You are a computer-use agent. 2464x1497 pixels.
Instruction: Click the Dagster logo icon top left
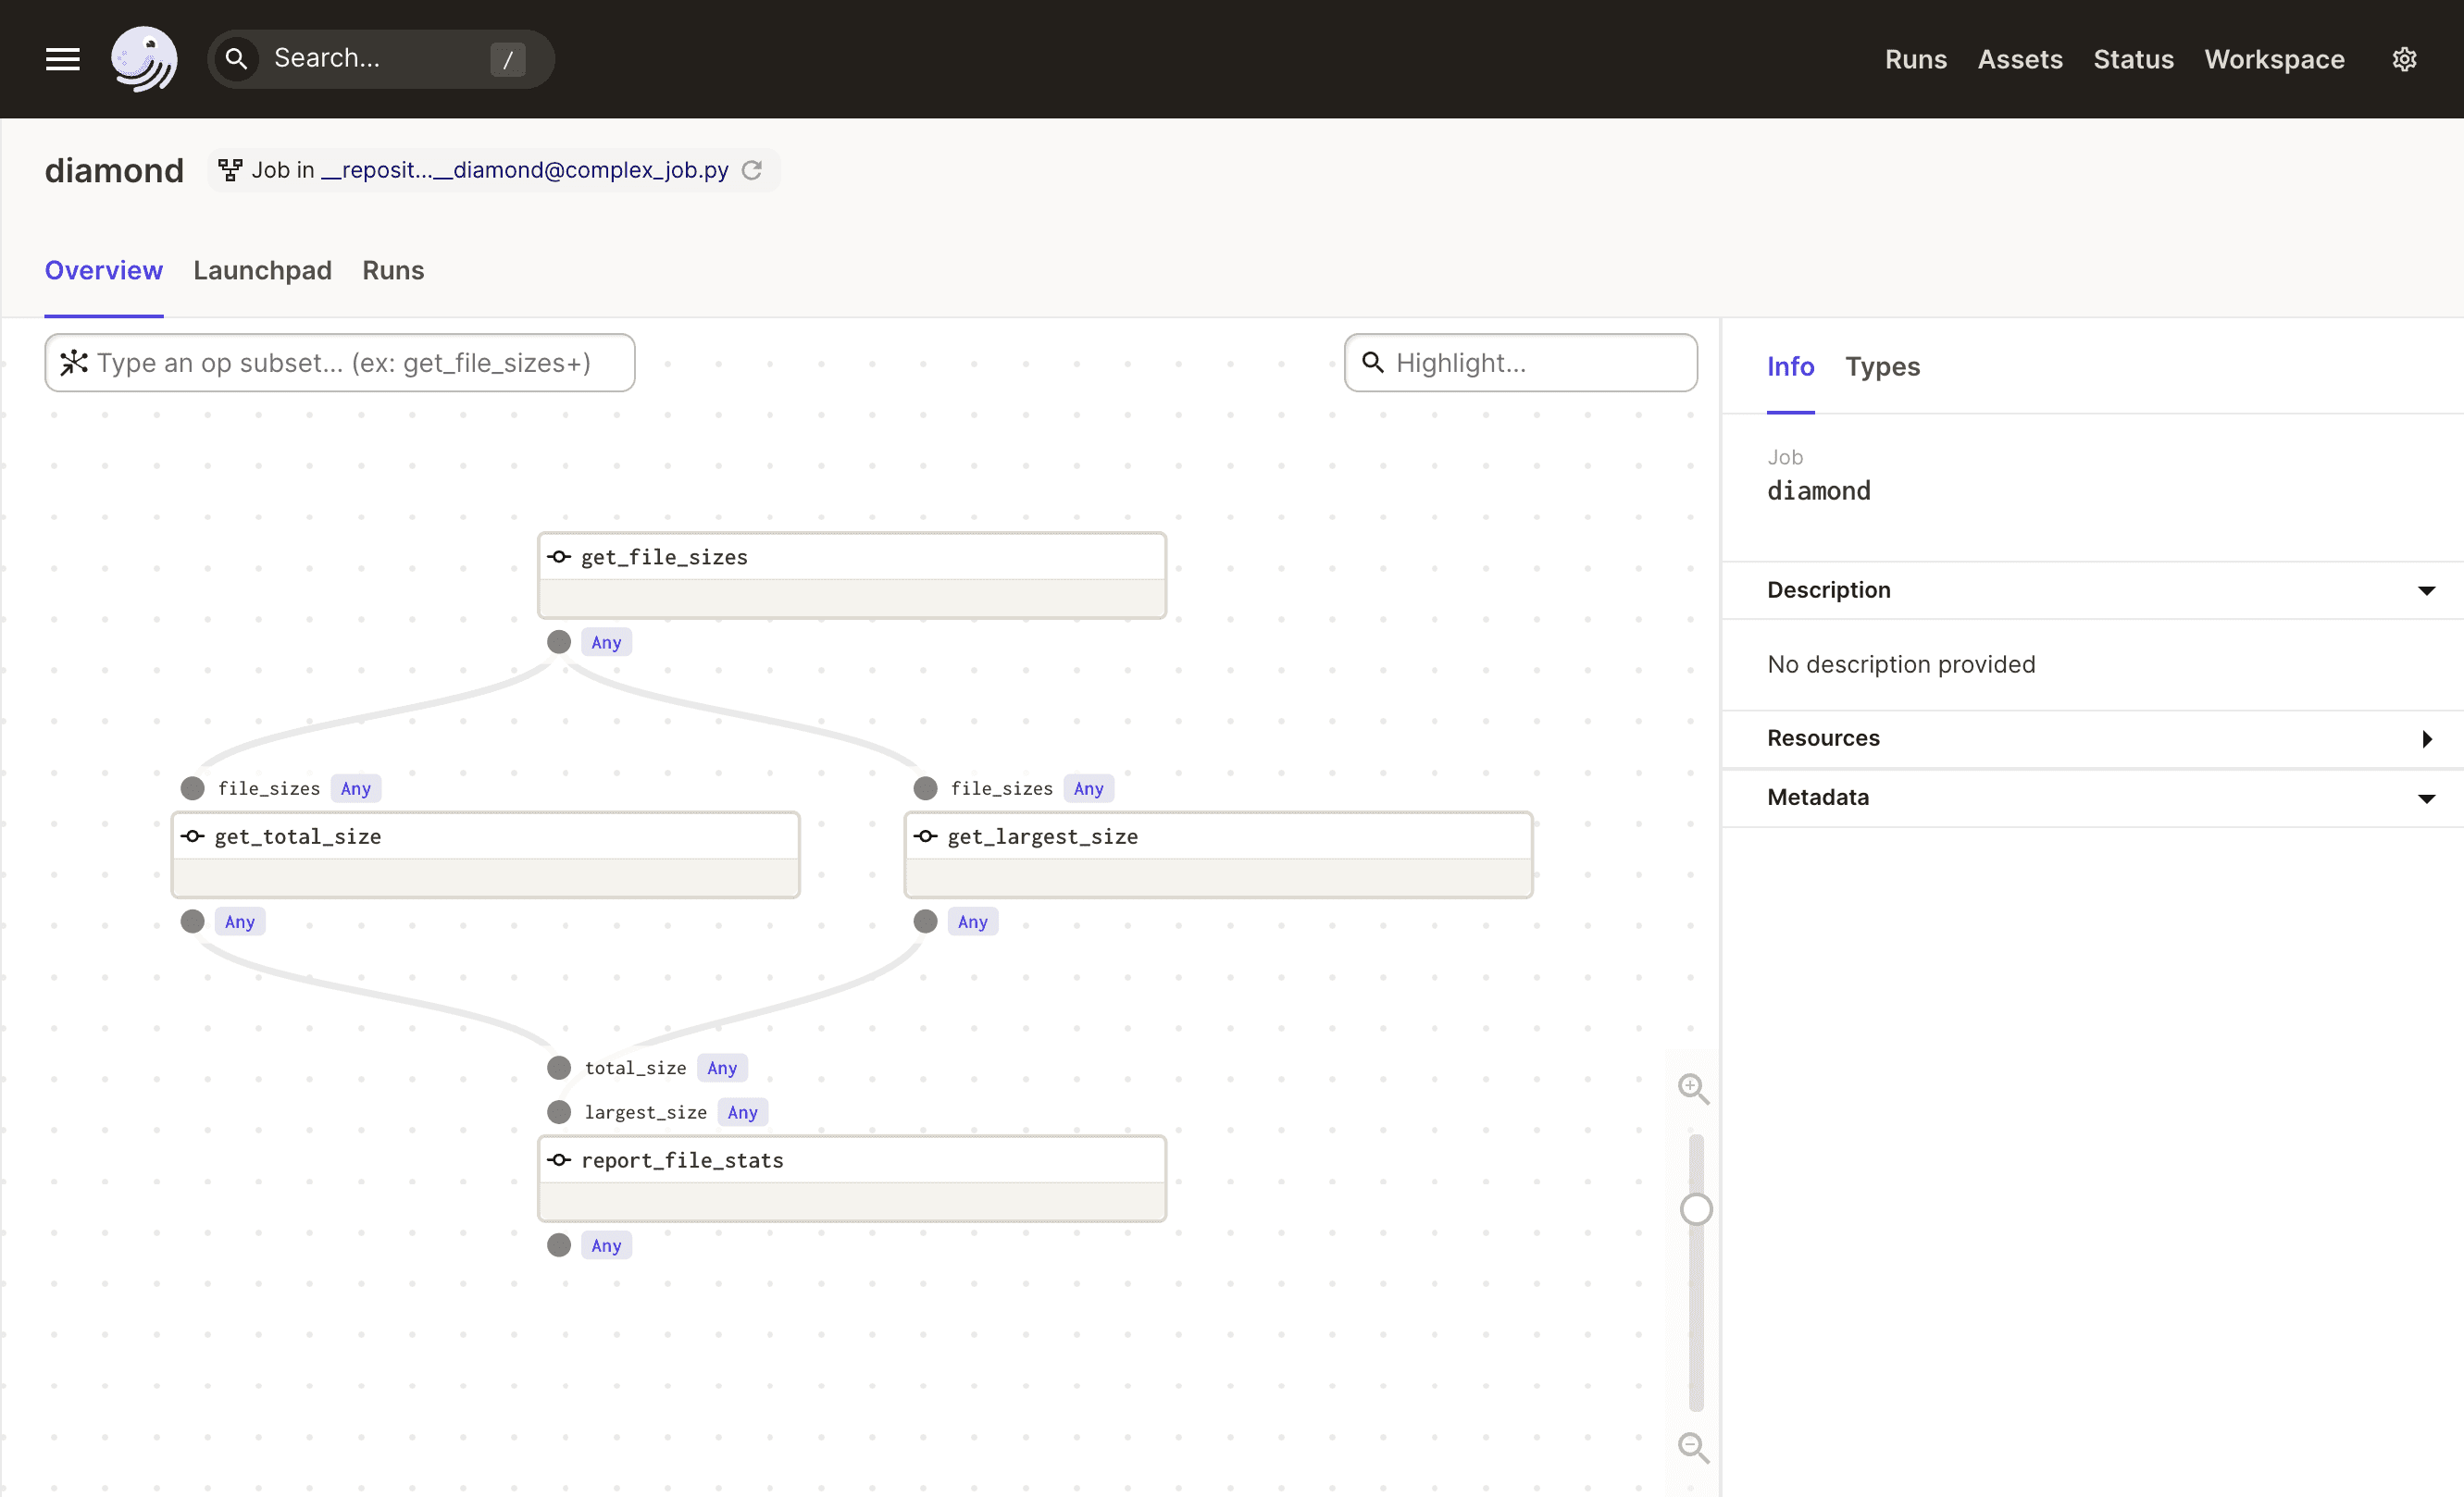(x=148, y=58)
